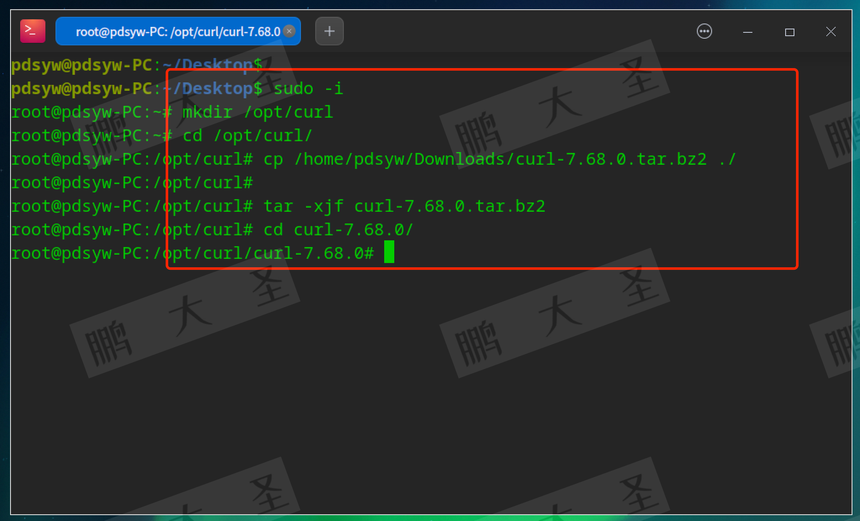Click curl-7.68.0.tar.bz2 filename in tar command
This screenshot has width=860, height=521.
[449, 206]
